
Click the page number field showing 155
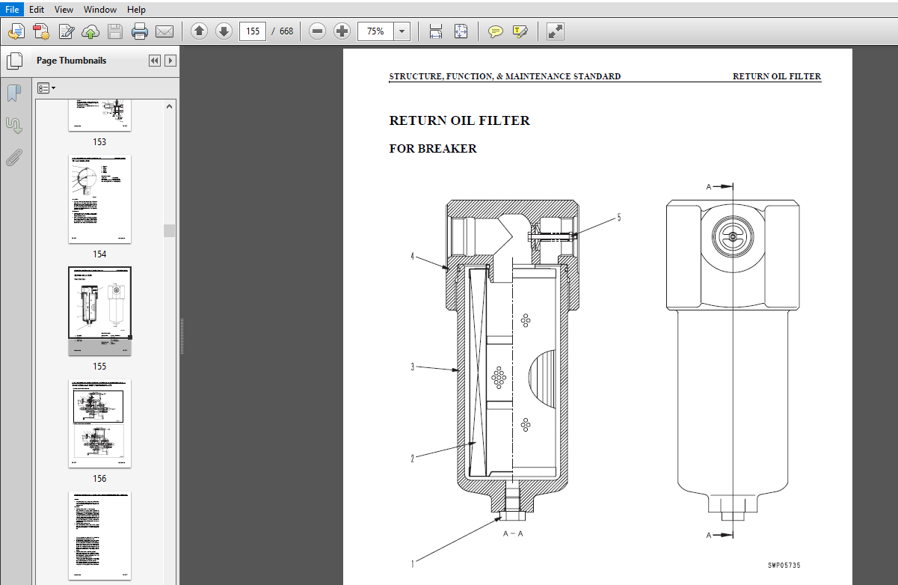click(253, 31)
